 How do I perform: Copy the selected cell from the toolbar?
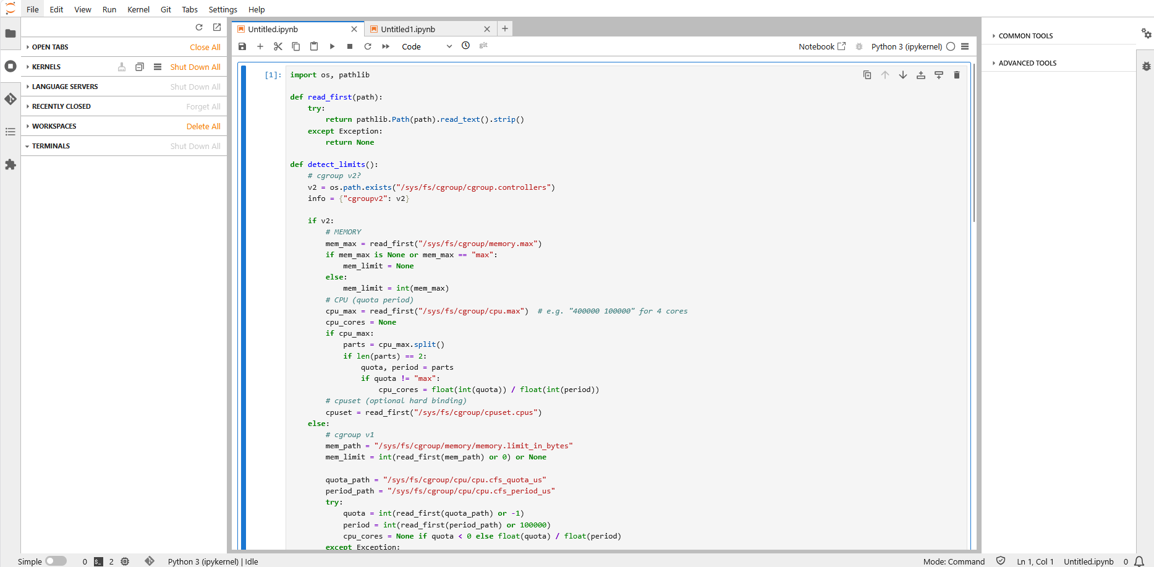[296, 46]
